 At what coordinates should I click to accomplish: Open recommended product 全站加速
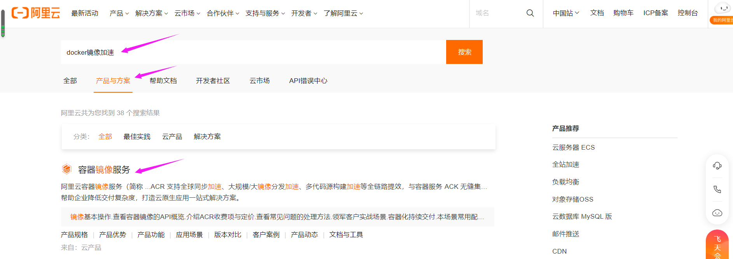pos(566,164)
